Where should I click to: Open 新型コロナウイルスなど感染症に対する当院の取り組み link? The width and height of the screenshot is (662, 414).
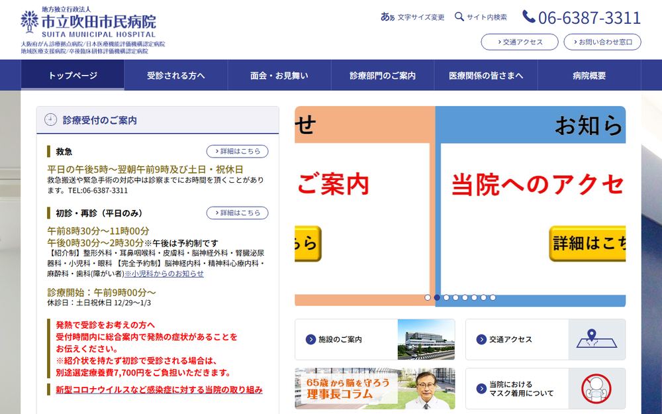[159, 389]
